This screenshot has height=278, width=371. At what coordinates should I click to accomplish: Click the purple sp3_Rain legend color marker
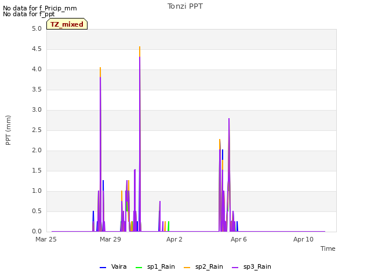(235, 268)
